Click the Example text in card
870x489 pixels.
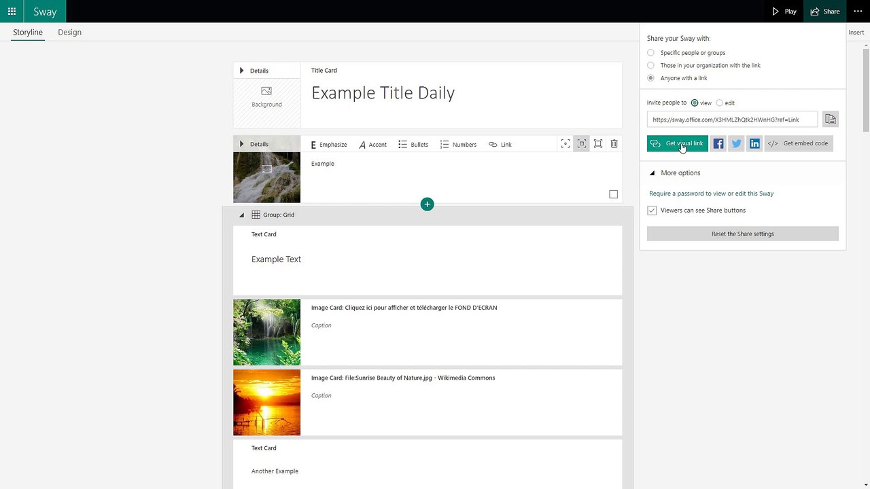pos(322,164)
